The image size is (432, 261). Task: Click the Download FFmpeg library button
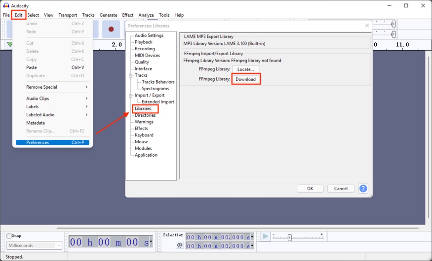(x=245, y=79)
